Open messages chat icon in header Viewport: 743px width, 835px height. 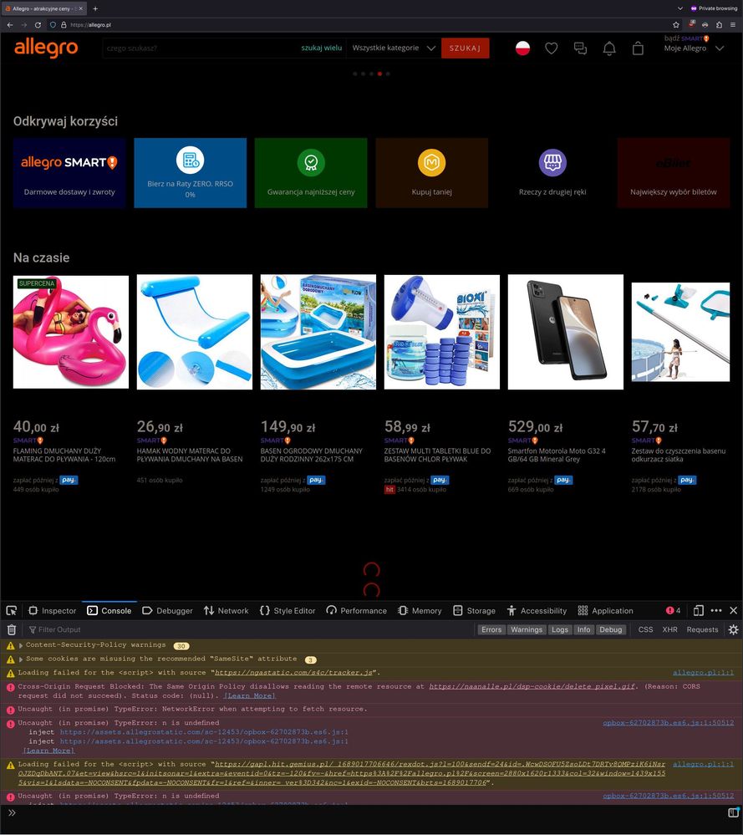tap(580, 48)
